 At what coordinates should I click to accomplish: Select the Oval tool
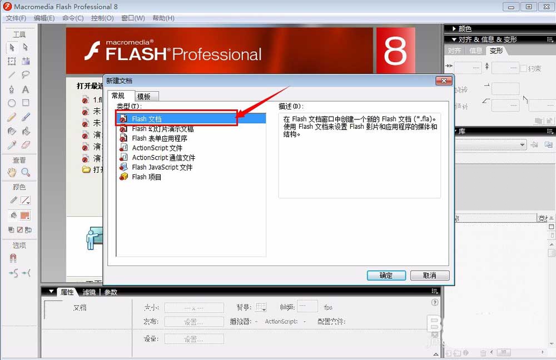point(12,103)
